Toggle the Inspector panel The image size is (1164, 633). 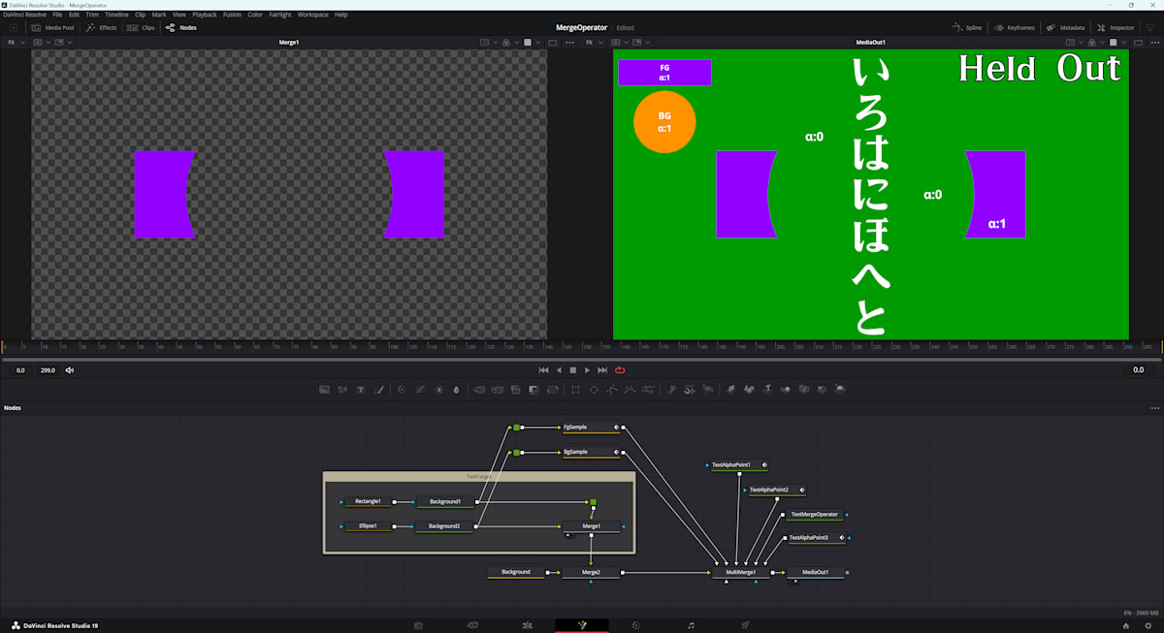click(x=1115, y=27)
